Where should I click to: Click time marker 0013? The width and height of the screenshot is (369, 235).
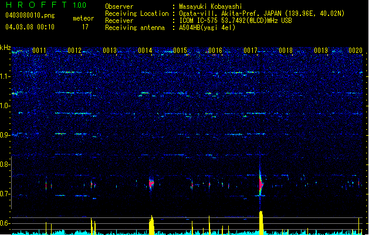(x=110, y=51)
